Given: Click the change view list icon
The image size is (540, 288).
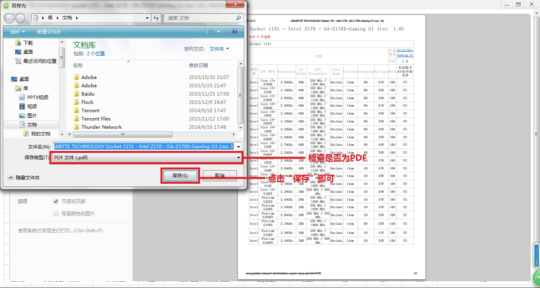Looking at the screenshot, I should (x=210, y=32).
